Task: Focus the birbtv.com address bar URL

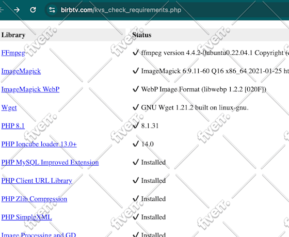Action: [x=121, y=10]
